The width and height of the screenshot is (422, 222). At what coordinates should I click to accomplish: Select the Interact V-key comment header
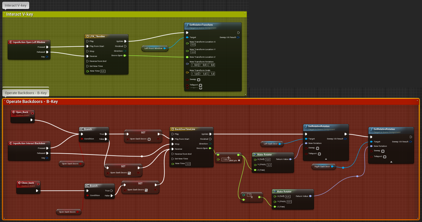tap(125, 14)
